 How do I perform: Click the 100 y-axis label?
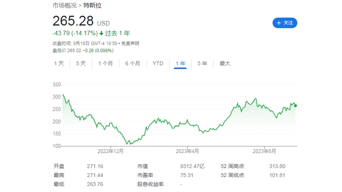point(57,146)
